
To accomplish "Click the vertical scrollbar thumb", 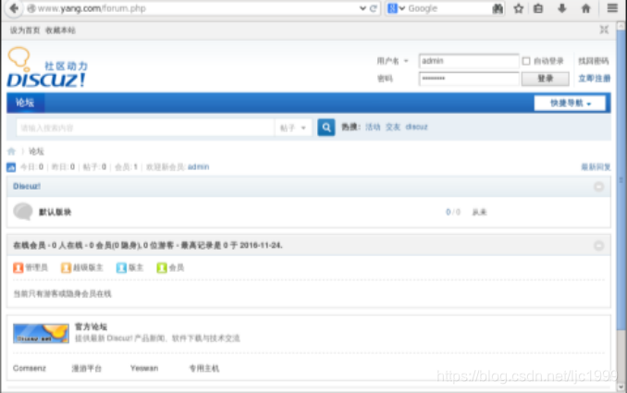I will (621, 180).
